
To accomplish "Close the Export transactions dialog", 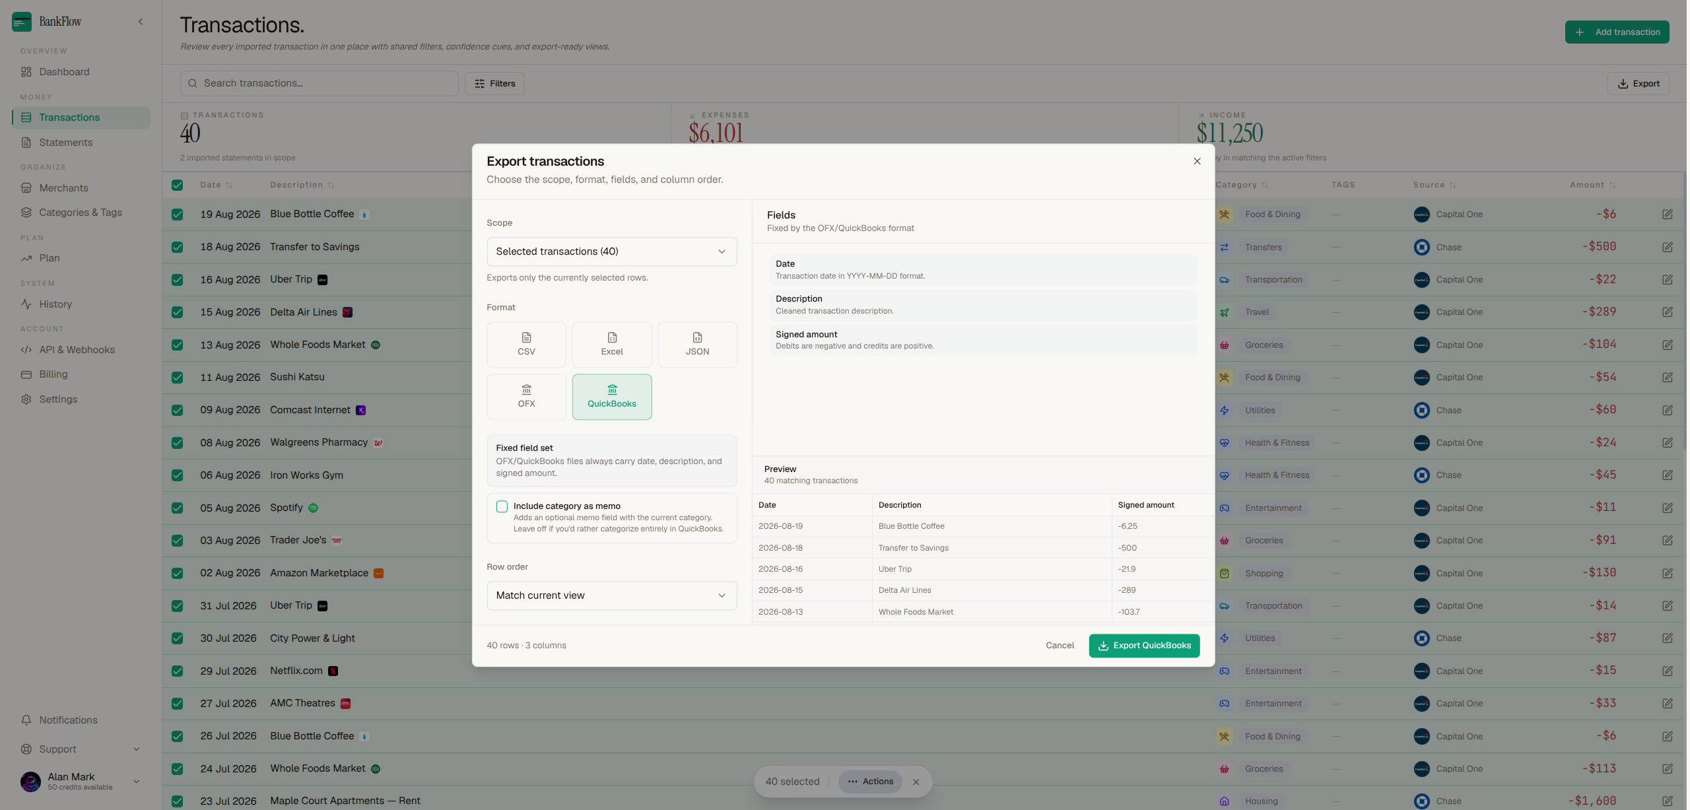I will [x=1197, y=161].
